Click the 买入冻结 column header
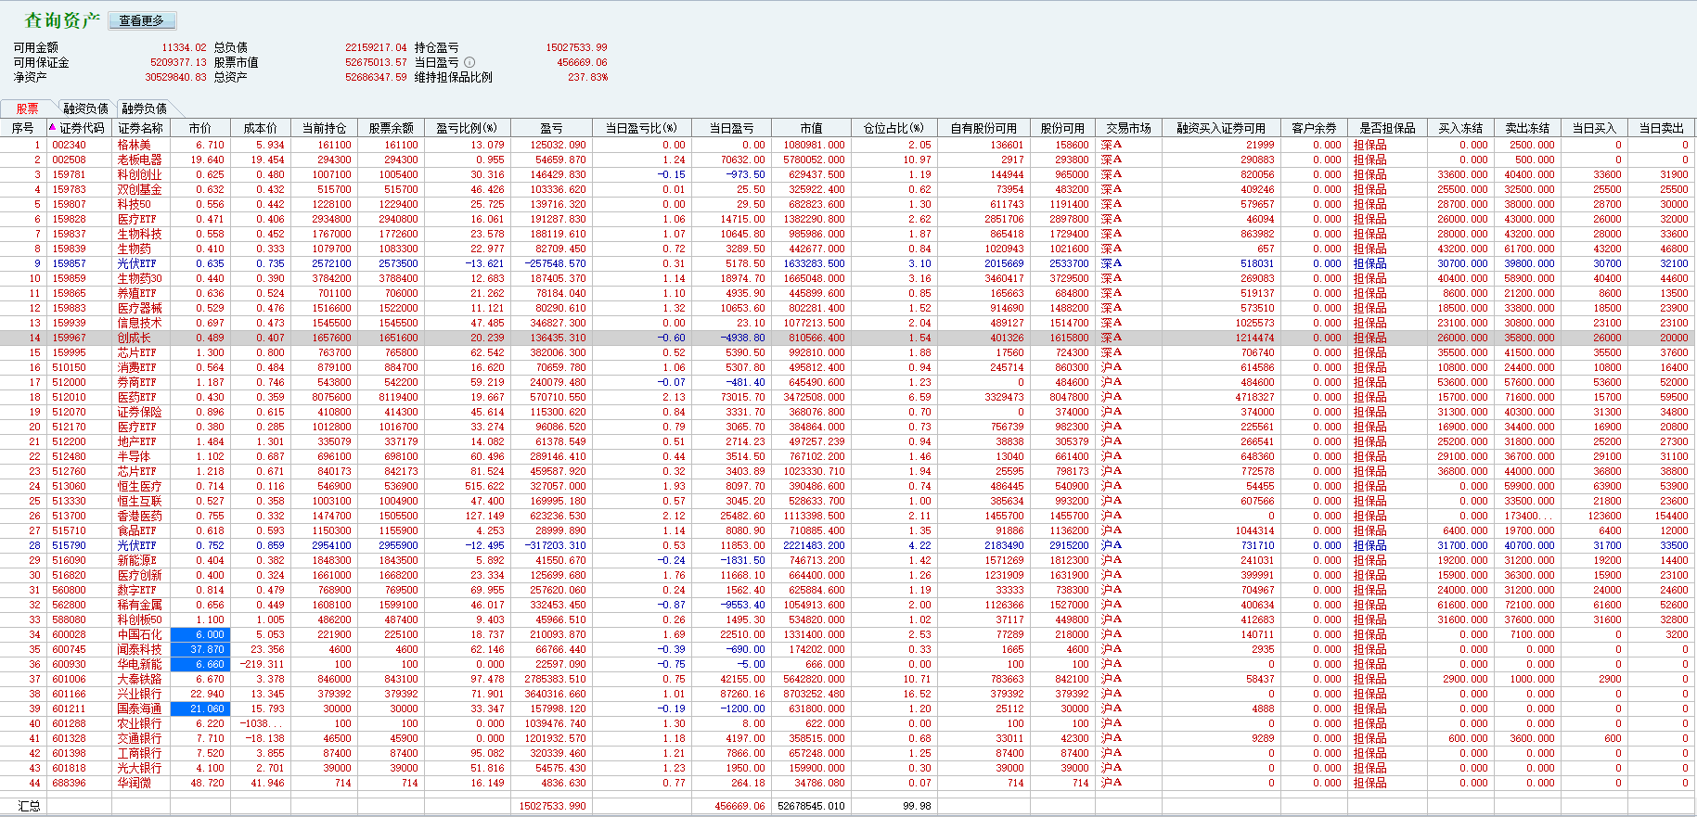Image resolution: width=1697 pixels, height=817 pixels. coord(1461,128)
